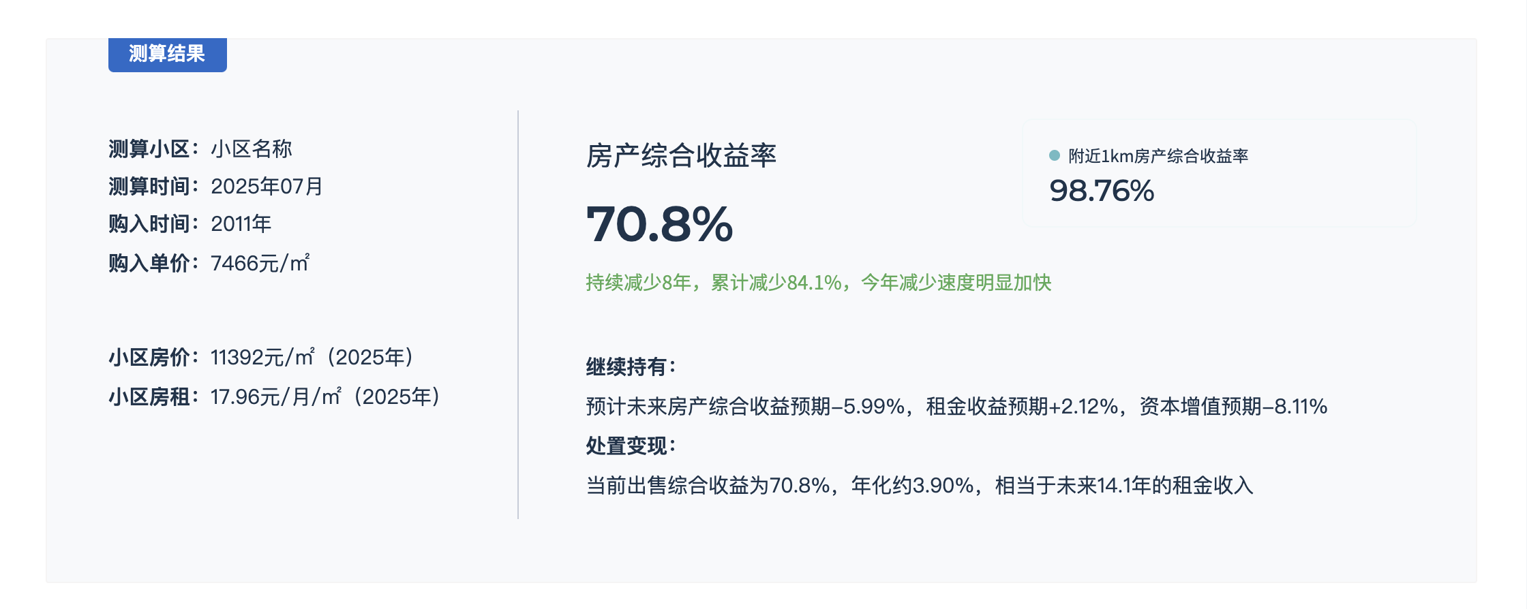Click the 测算时间 value 2025年07月

(x=267, y=186)
